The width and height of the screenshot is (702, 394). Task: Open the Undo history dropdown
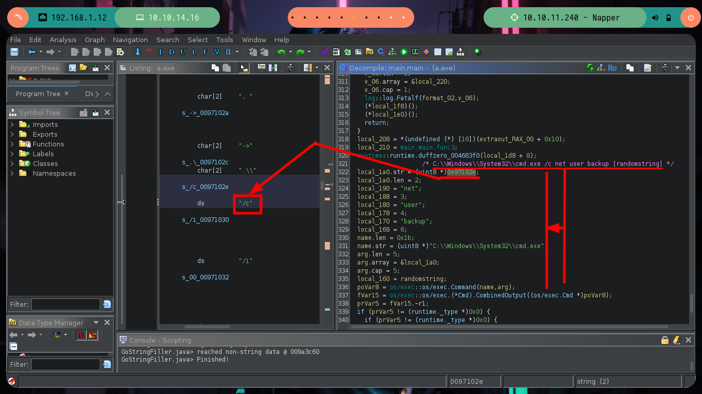[290, 52]
